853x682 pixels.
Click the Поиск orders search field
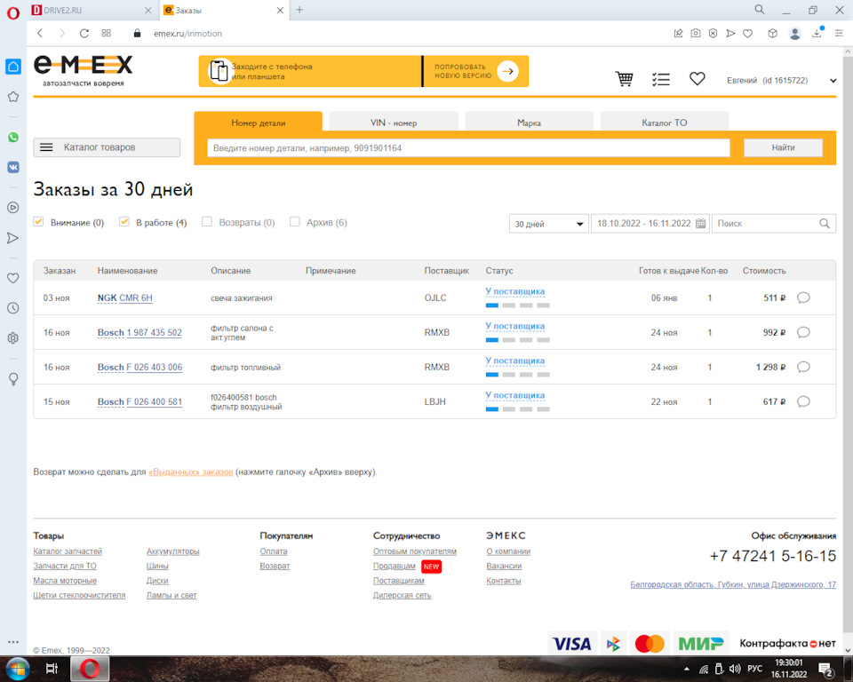point(773,224)
